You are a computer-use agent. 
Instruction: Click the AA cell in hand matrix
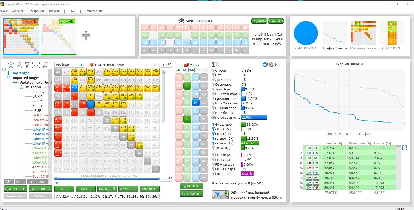[x=58, y=72]
